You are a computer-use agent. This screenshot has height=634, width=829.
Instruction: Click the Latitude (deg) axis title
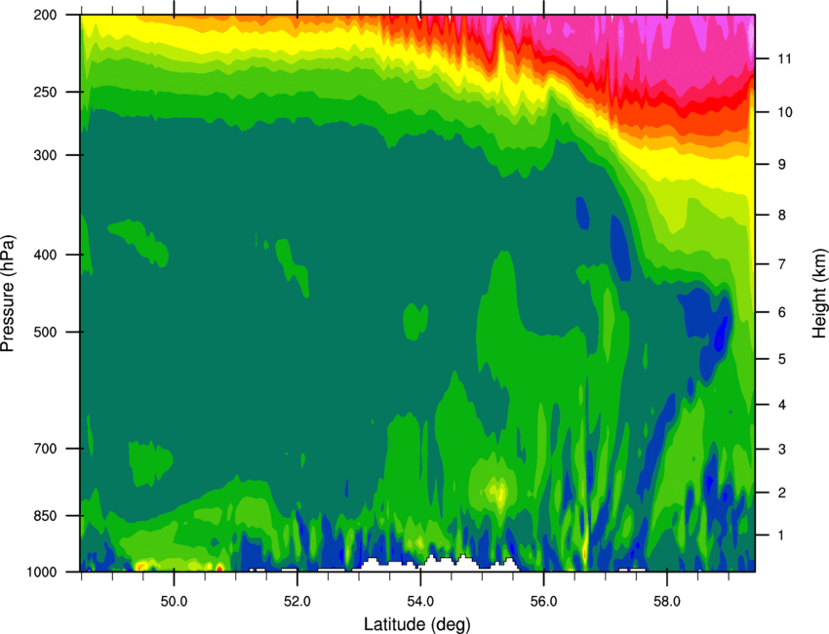[417, 624]
